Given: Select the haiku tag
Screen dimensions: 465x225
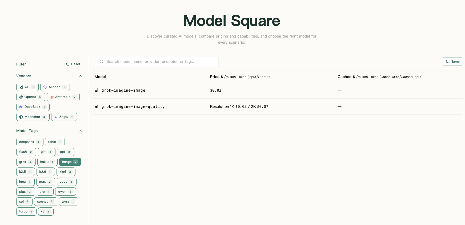Looking at the screenshot, I should pyautogui.click(x=47, y=162).
